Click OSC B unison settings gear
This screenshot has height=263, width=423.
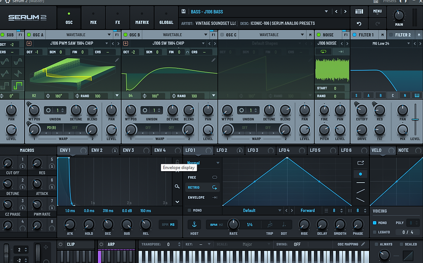tap(145, 110)
